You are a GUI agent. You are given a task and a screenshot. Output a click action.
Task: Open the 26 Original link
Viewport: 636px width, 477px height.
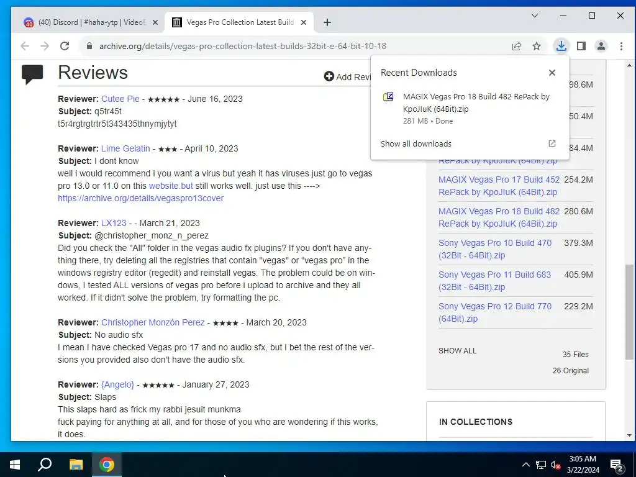pyautogui.click(x=570, y=371)
